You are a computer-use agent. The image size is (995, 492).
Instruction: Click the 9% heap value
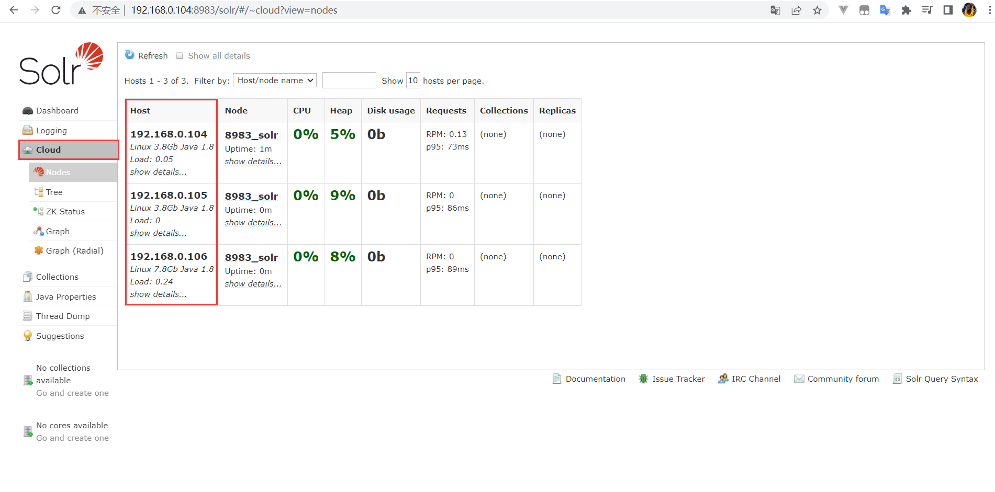pos(343,196)
